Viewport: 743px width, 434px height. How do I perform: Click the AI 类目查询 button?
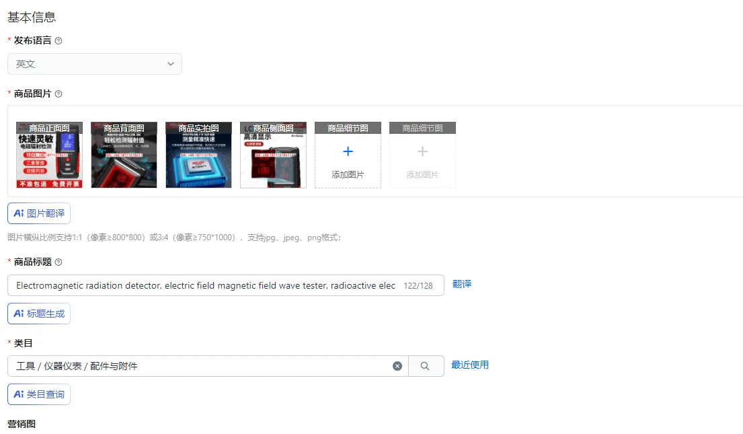pyautogui.click(x=39, y=394)
